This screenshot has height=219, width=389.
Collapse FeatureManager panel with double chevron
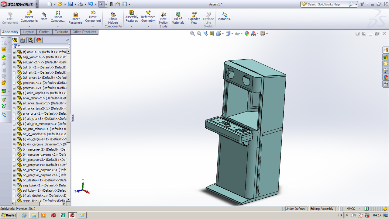pos(67,40)
